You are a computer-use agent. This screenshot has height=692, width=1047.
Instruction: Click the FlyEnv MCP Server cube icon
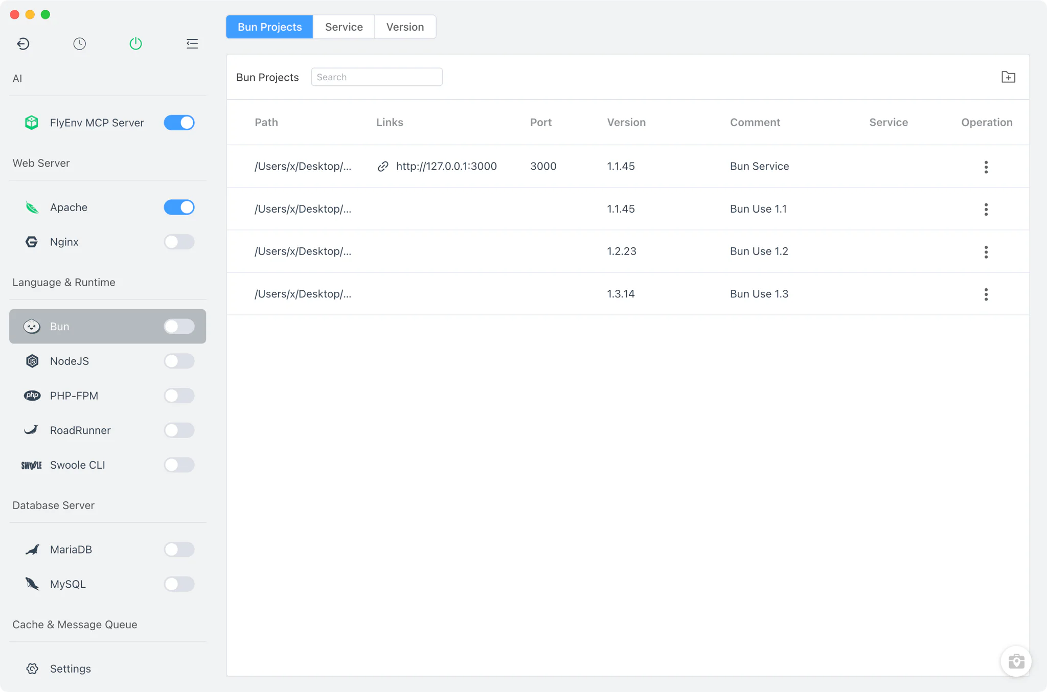pyautogui.click(x=32, y=123)
